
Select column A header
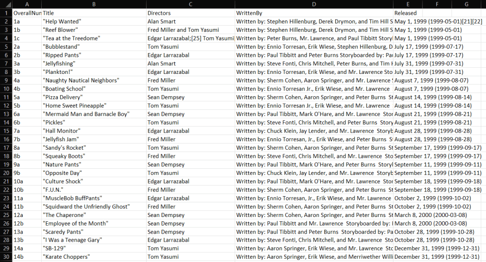(x=27, y=4)
